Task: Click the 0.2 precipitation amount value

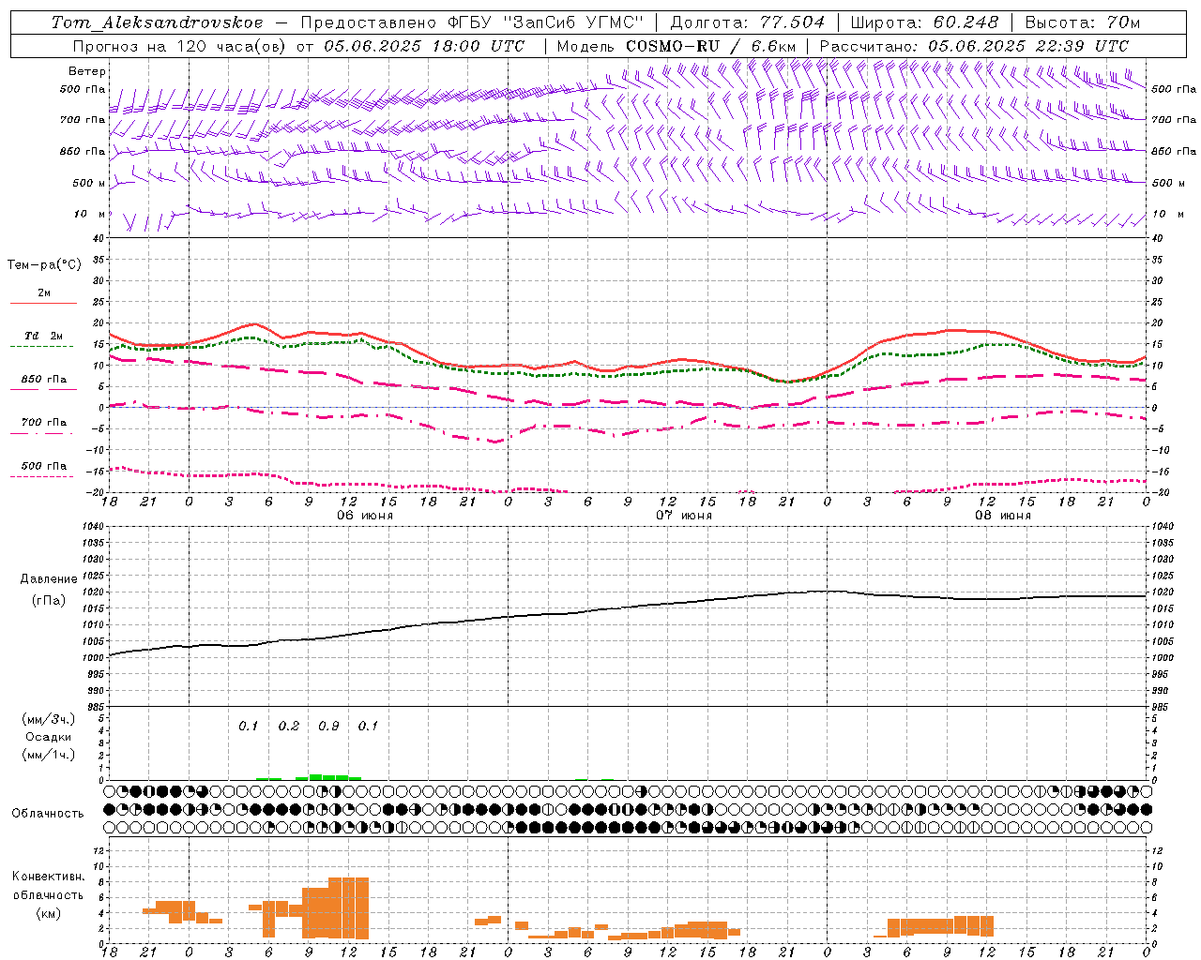Action: [x=289, y=726]
